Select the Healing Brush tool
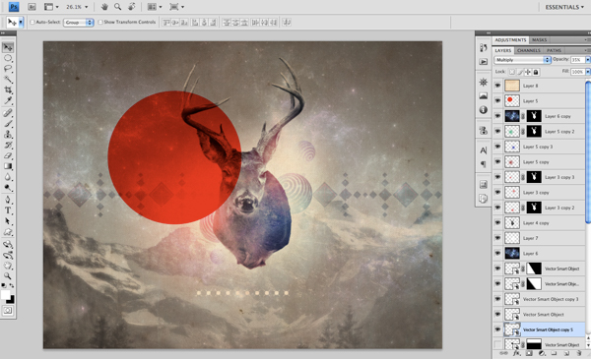Screen dimensions: 591x359 pyautogui.click(x=8, y=113)
